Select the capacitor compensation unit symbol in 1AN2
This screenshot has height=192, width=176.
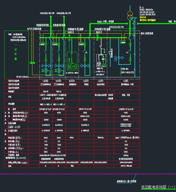tap(101, 61)
